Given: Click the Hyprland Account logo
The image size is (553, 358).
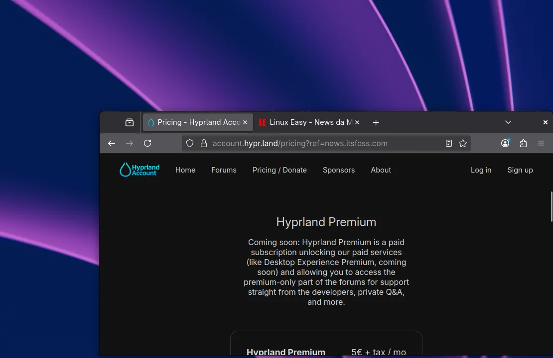Looking at the screenshot, I should click(139, 170).
